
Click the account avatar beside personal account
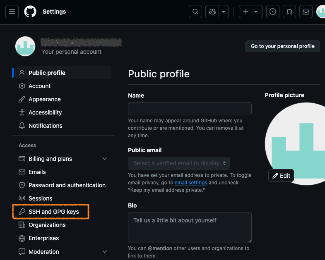[x=25, y=46]
